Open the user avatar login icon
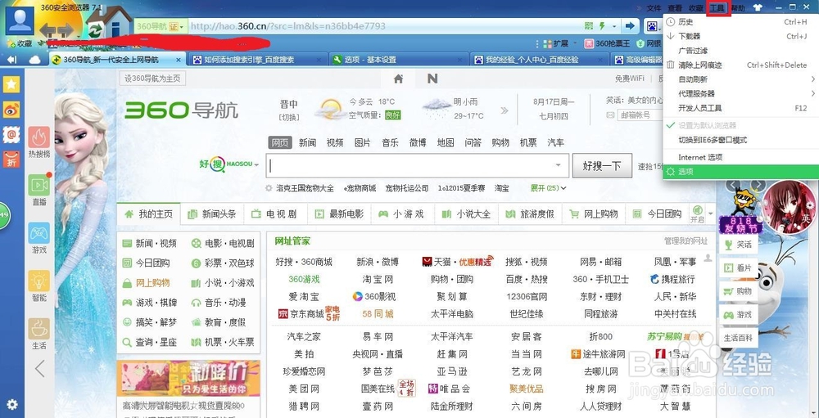 point(20,20)
